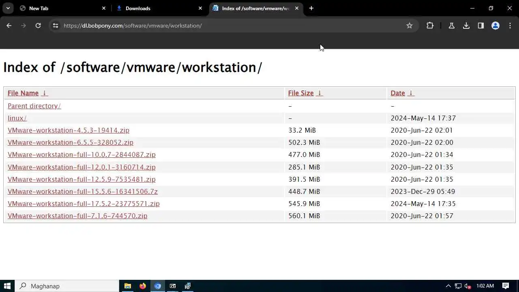Screen dimensions: 519x292
Task: Open the muted volume tray icon
Action: [468, 286]
